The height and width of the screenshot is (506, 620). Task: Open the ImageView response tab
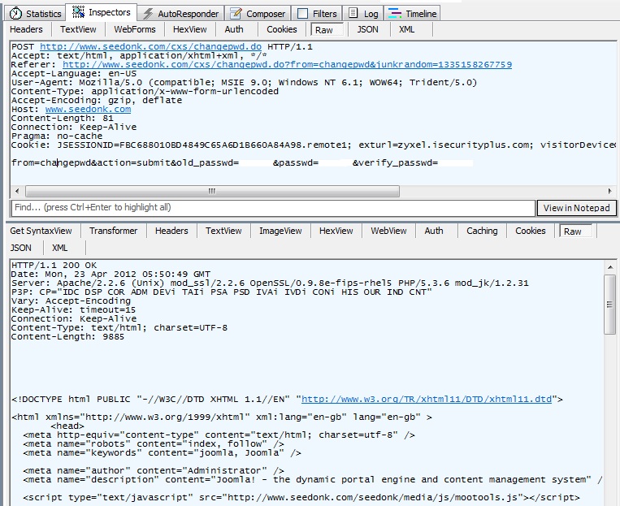[280, 231]
